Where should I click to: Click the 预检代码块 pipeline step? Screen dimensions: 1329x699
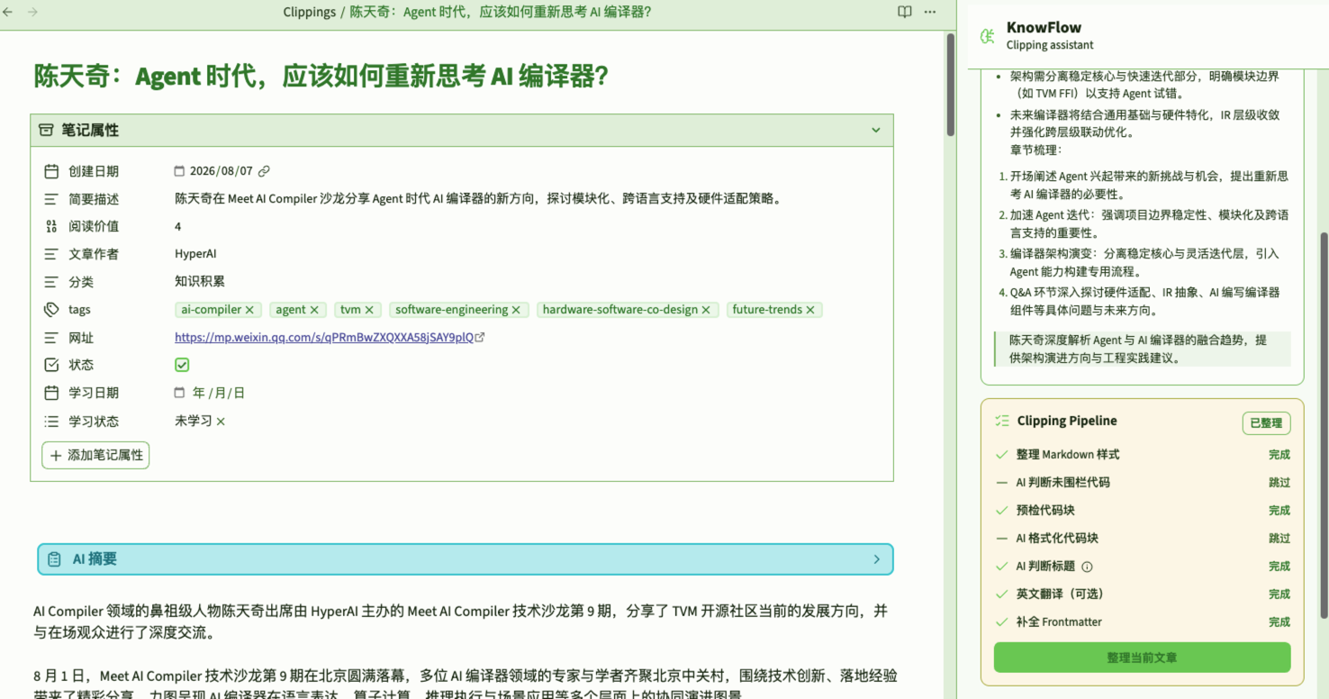point(1142,511)
